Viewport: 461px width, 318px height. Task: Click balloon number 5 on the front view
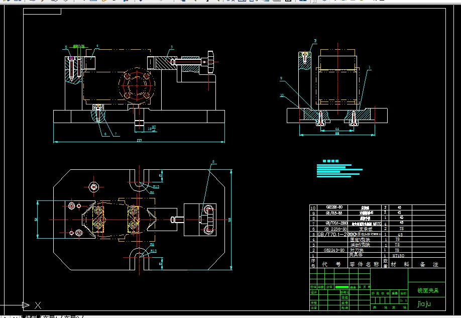click(x=66, y=47)
